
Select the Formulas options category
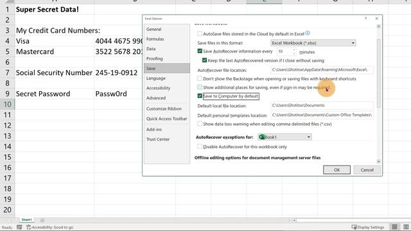155,39
